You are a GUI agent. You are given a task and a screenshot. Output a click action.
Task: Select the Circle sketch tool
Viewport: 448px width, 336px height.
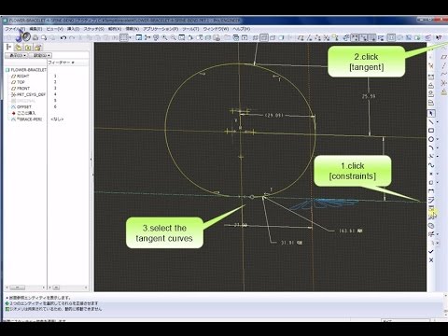point(431,139)
